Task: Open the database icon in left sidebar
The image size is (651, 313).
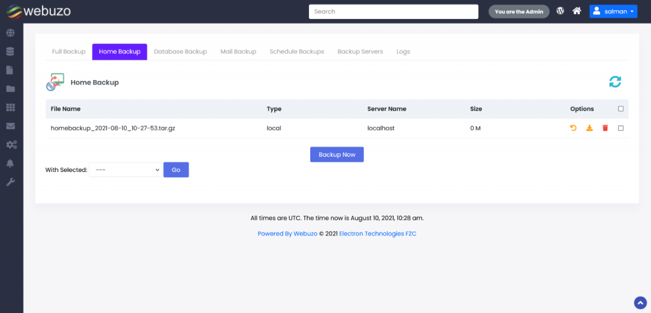Action: (11, 51)
